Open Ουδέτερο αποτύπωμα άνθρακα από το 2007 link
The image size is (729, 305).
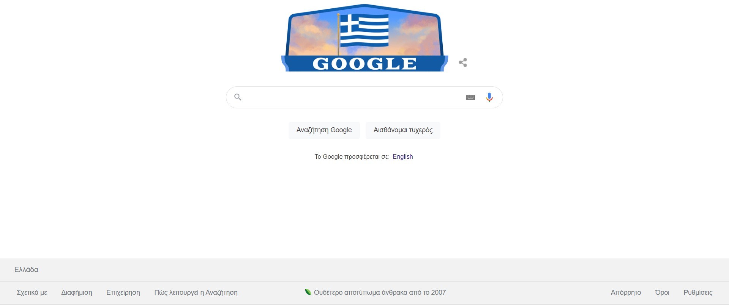(x=380, y=292)
